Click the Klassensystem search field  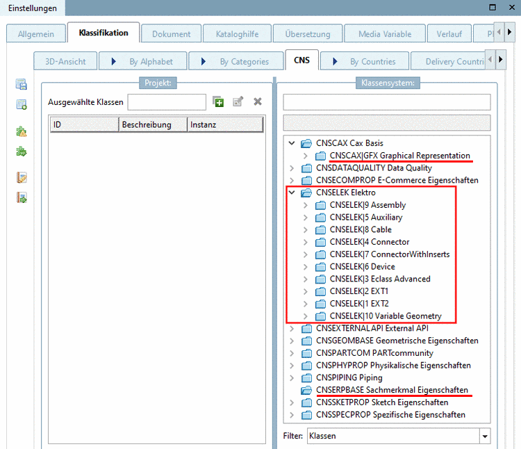click(387, 102)
